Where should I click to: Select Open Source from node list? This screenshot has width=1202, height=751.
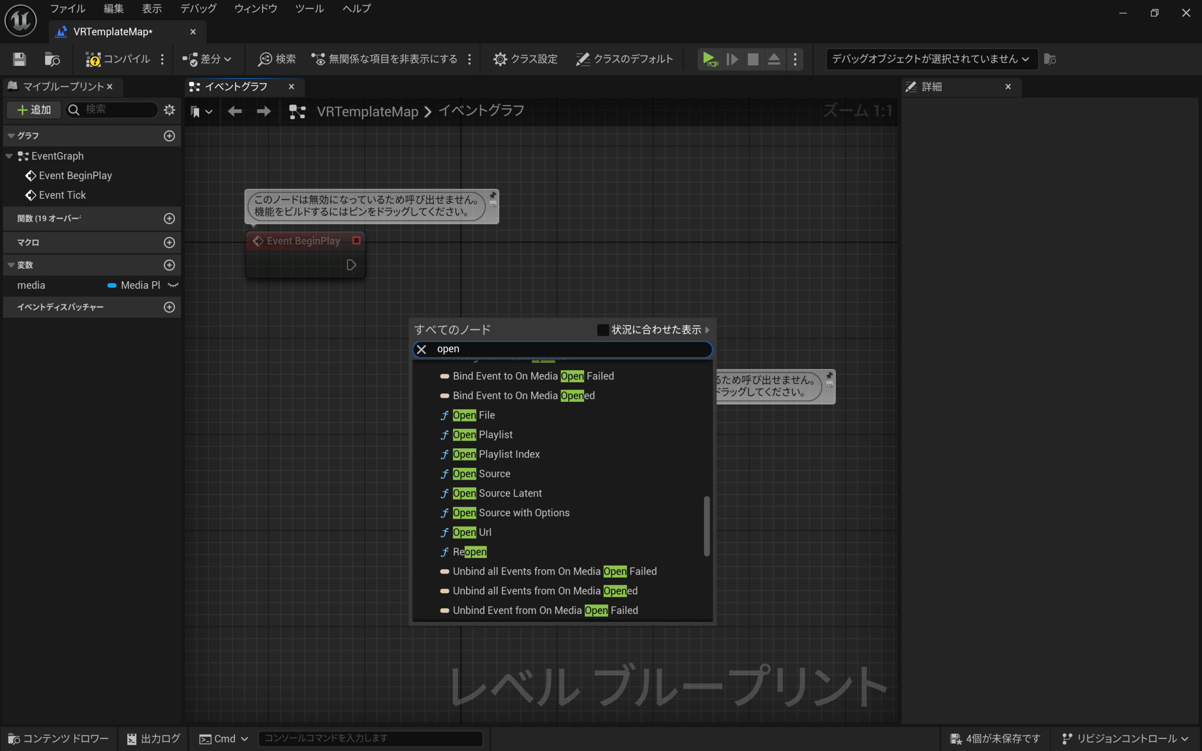click(x=481, y=473)
